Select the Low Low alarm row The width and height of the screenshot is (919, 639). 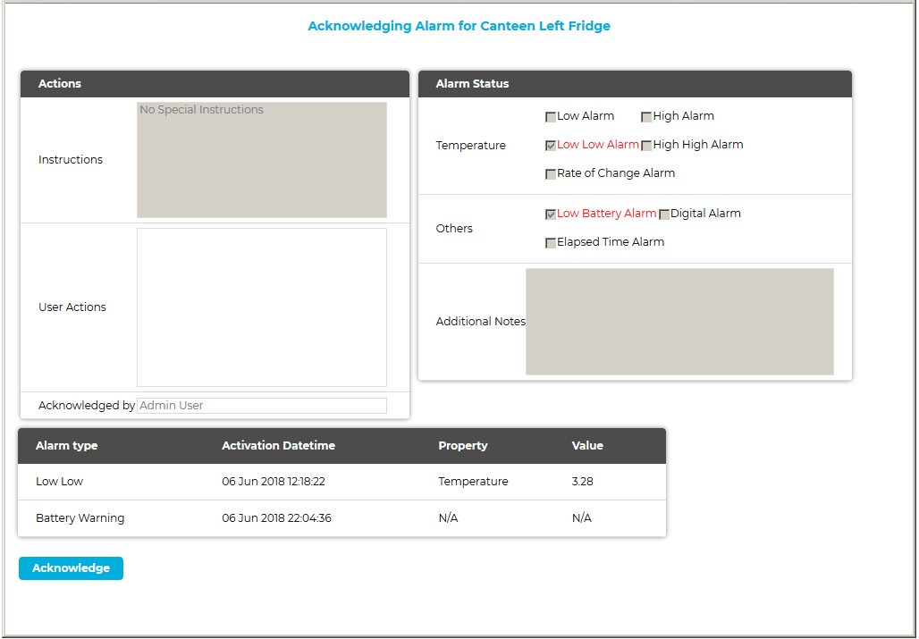click(341, 482)
